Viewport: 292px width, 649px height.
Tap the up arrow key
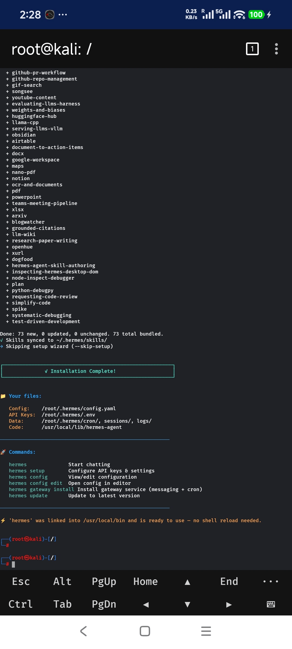tap(187, 582)
